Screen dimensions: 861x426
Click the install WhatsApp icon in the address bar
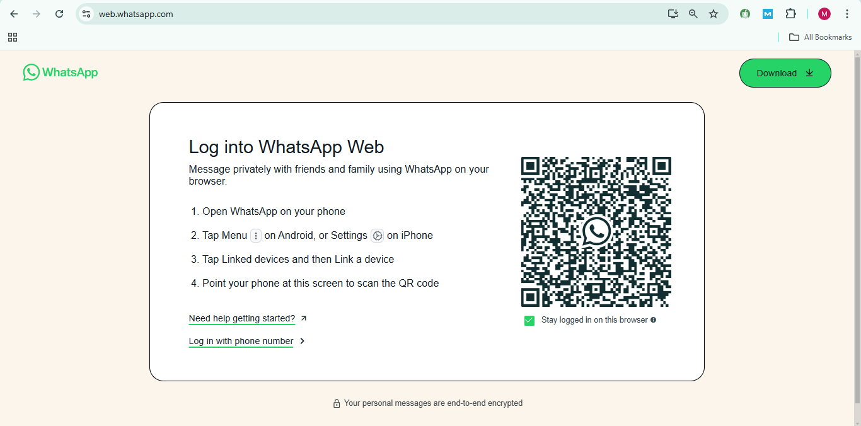(x=673, y=13)
